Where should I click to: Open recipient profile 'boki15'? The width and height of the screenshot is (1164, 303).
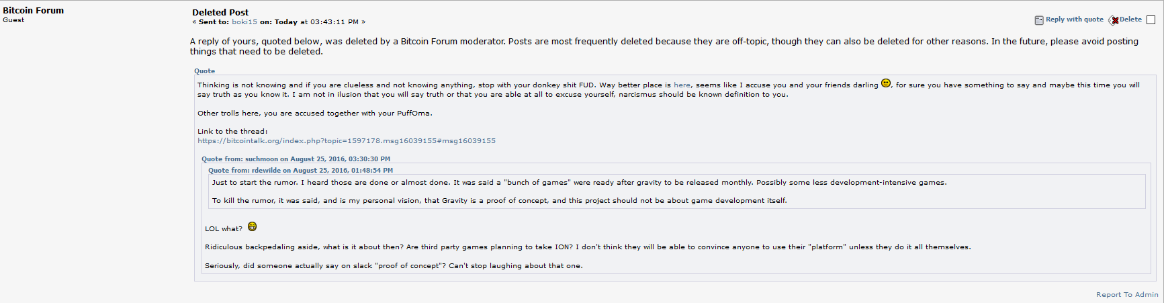(x=244, y=22)
